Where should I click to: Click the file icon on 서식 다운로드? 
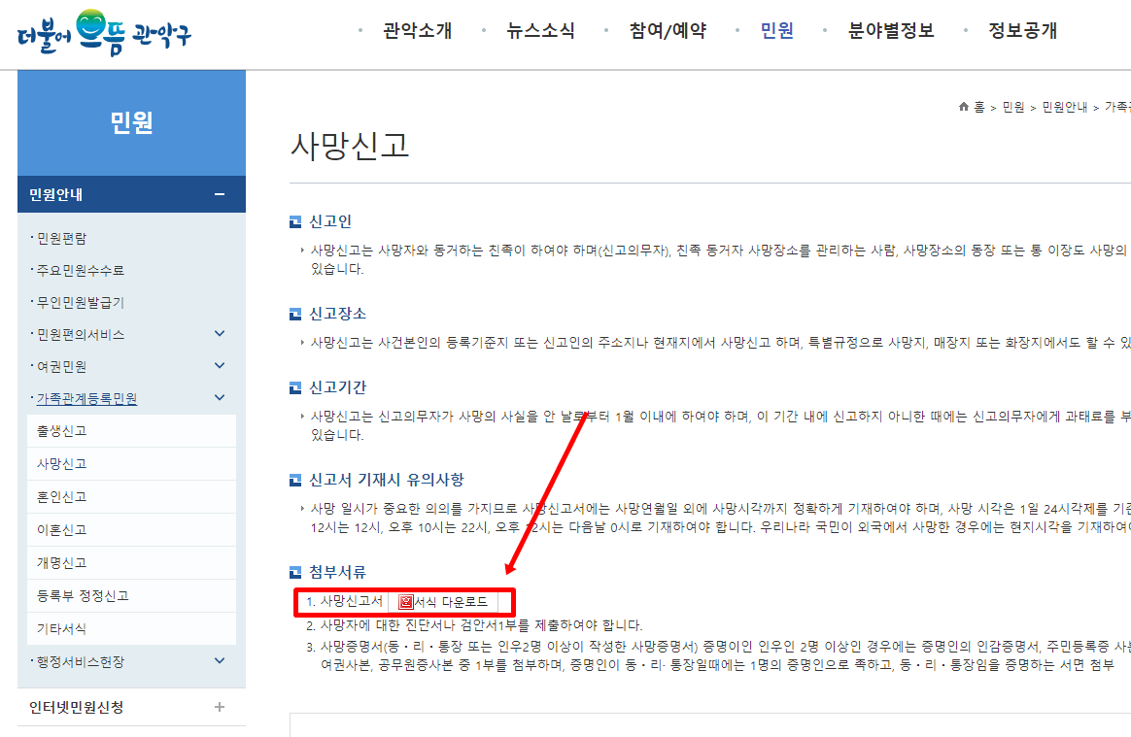(x=406, y=601)
